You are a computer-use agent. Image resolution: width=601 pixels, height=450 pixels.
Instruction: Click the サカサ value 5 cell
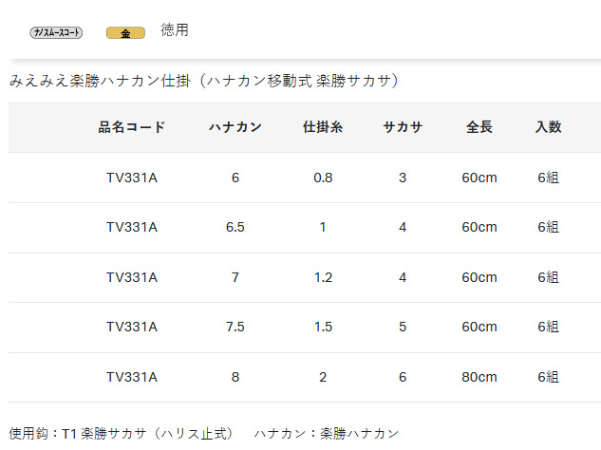click(403, 327)
